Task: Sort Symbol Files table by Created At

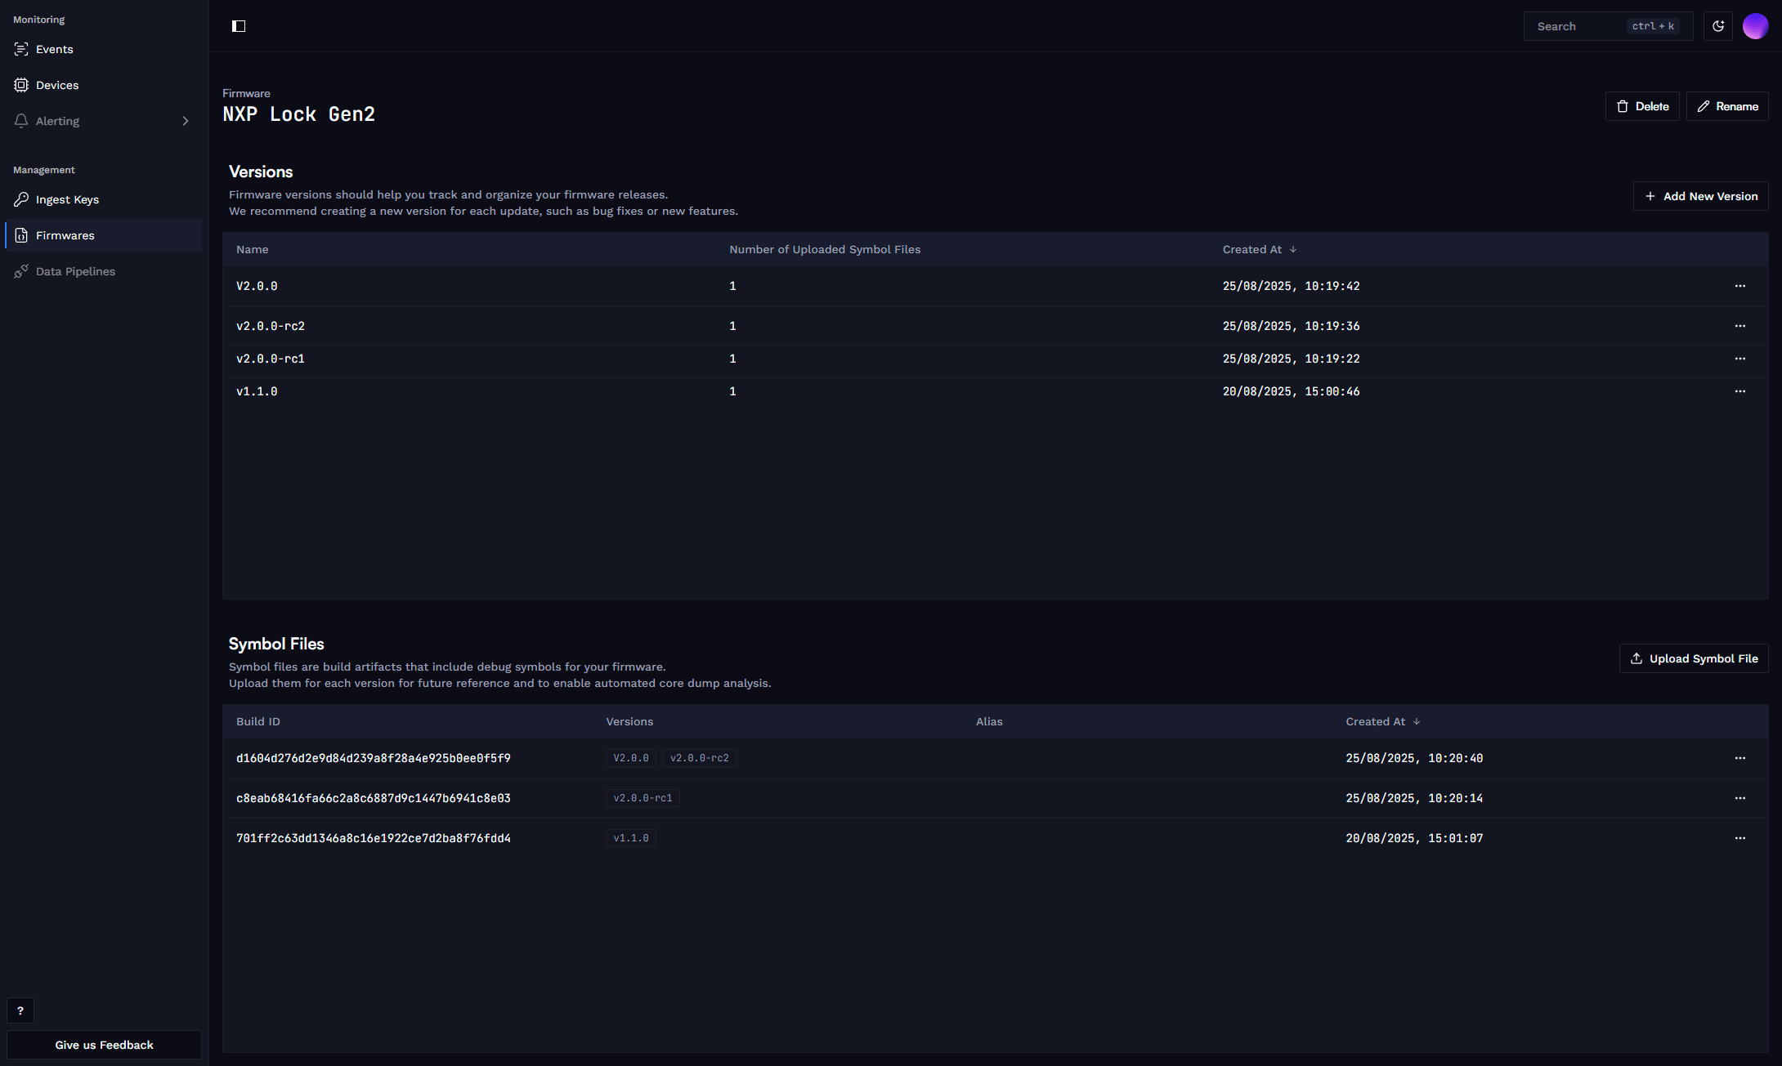Action: click(1383, 721)
